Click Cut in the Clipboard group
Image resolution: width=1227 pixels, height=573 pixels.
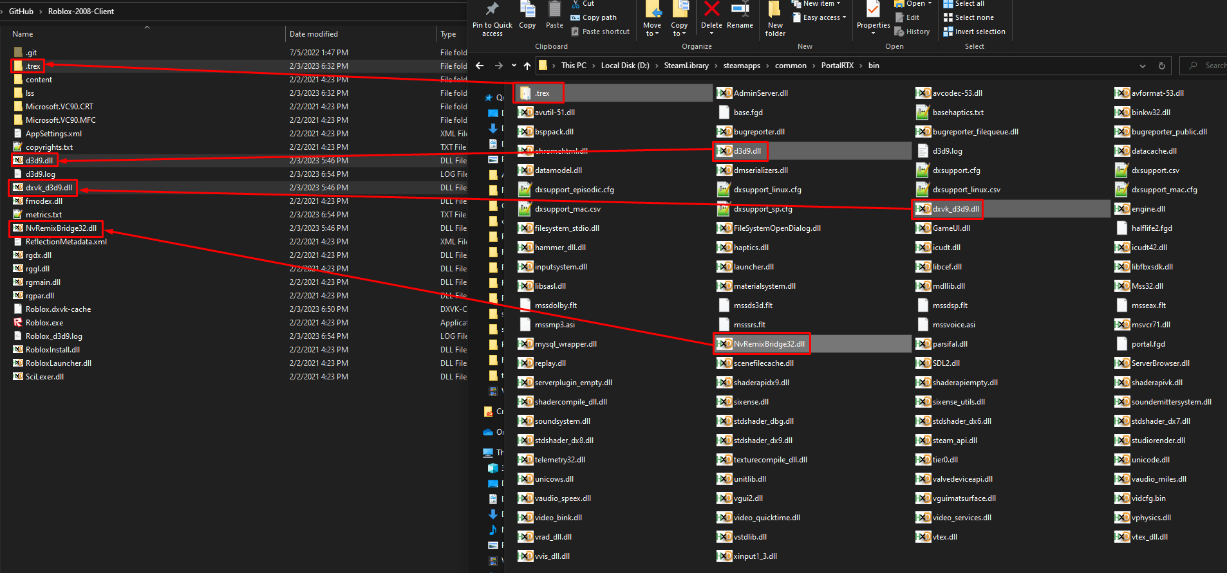pos(583,4)
